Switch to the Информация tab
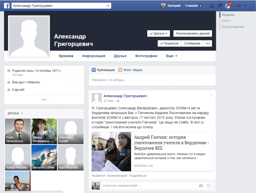256x193 pixels. (94, 56)
